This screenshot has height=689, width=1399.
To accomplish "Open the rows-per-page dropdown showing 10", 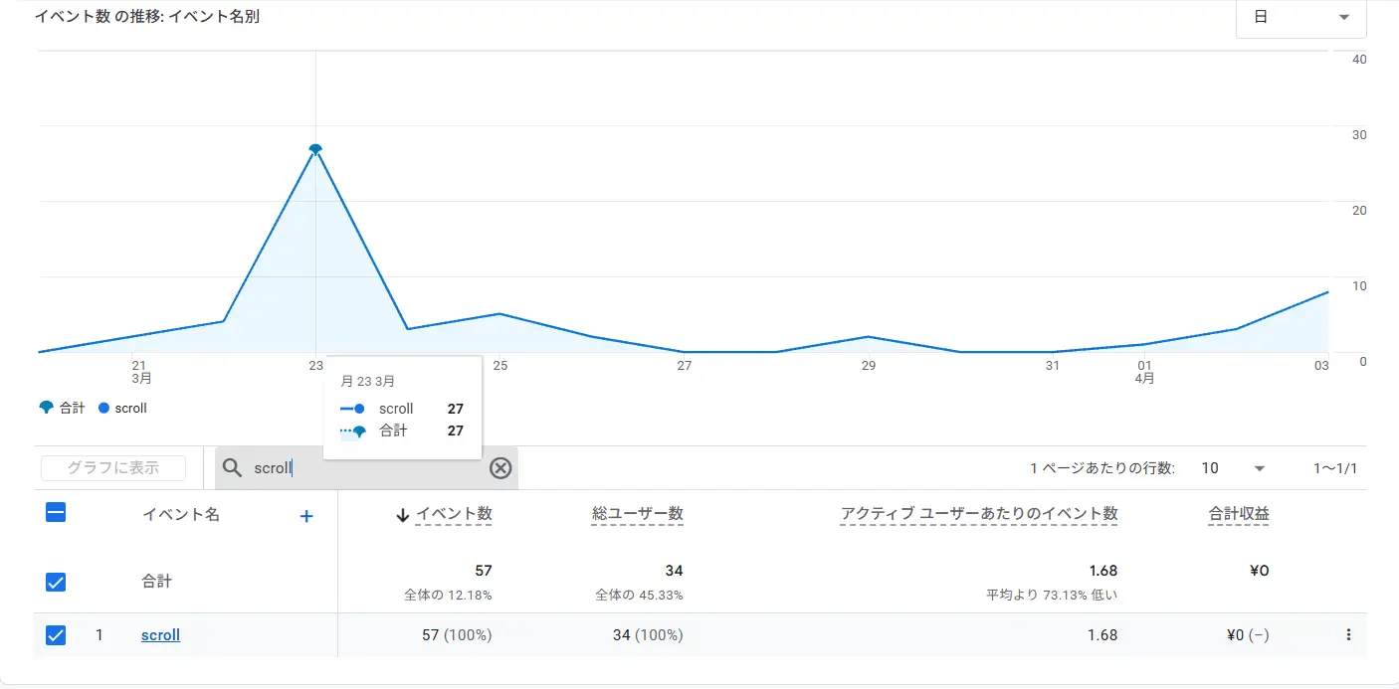I will (1234, 467).
